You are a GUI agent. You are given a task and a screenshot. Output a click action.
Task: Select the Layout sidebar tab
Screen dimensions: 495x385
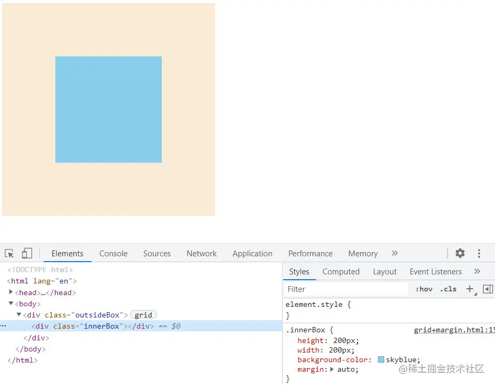click(384, 272)
